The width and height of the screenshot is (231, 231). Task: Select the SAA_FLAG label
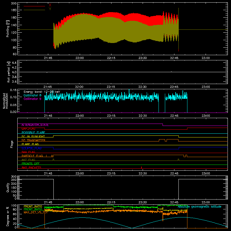(x=28, y=152)
